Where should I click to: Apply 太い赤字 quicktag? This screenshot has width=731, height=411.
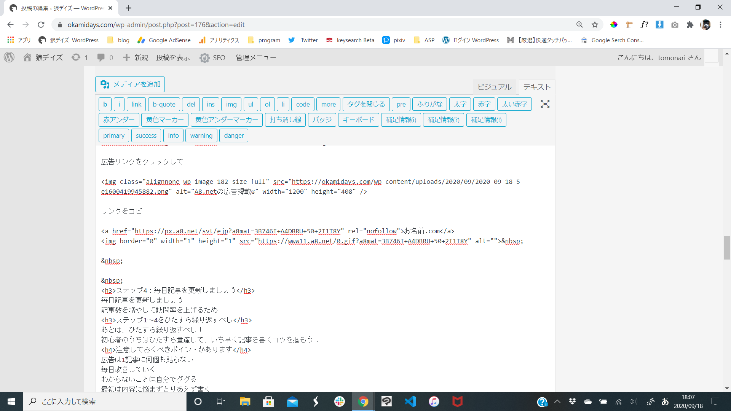[514, 104]
